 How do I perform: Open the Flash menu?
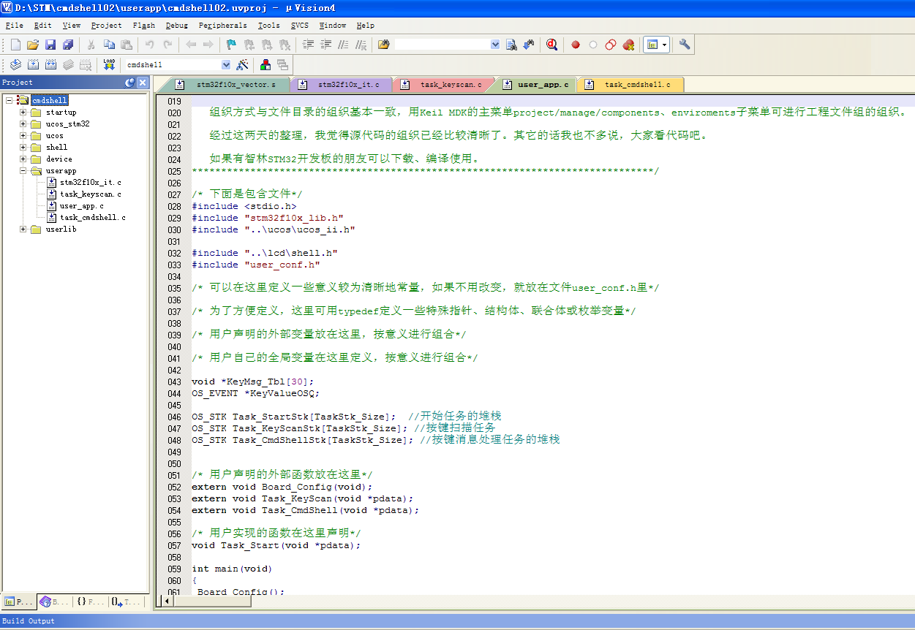coord(144,25)
